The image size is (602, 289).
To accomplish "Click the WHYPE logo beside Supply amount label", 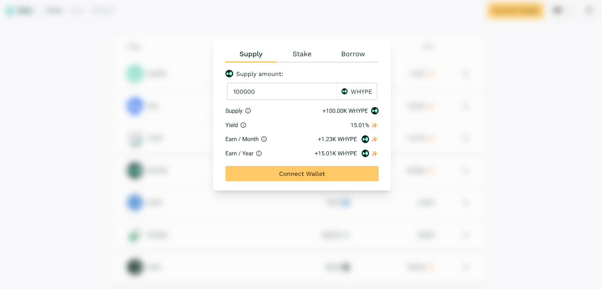I will 229,74.
